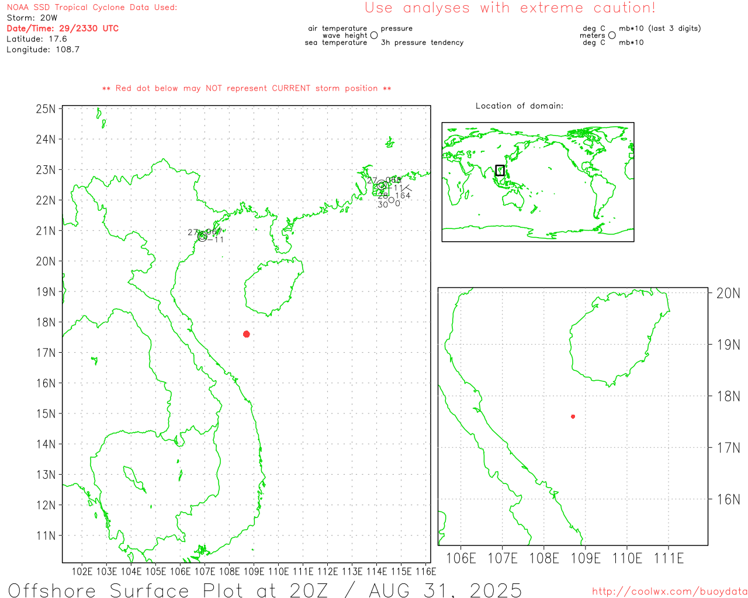Click the '109E' longitude label on the main map
The image size is (748, 598).
click(254, 571)
